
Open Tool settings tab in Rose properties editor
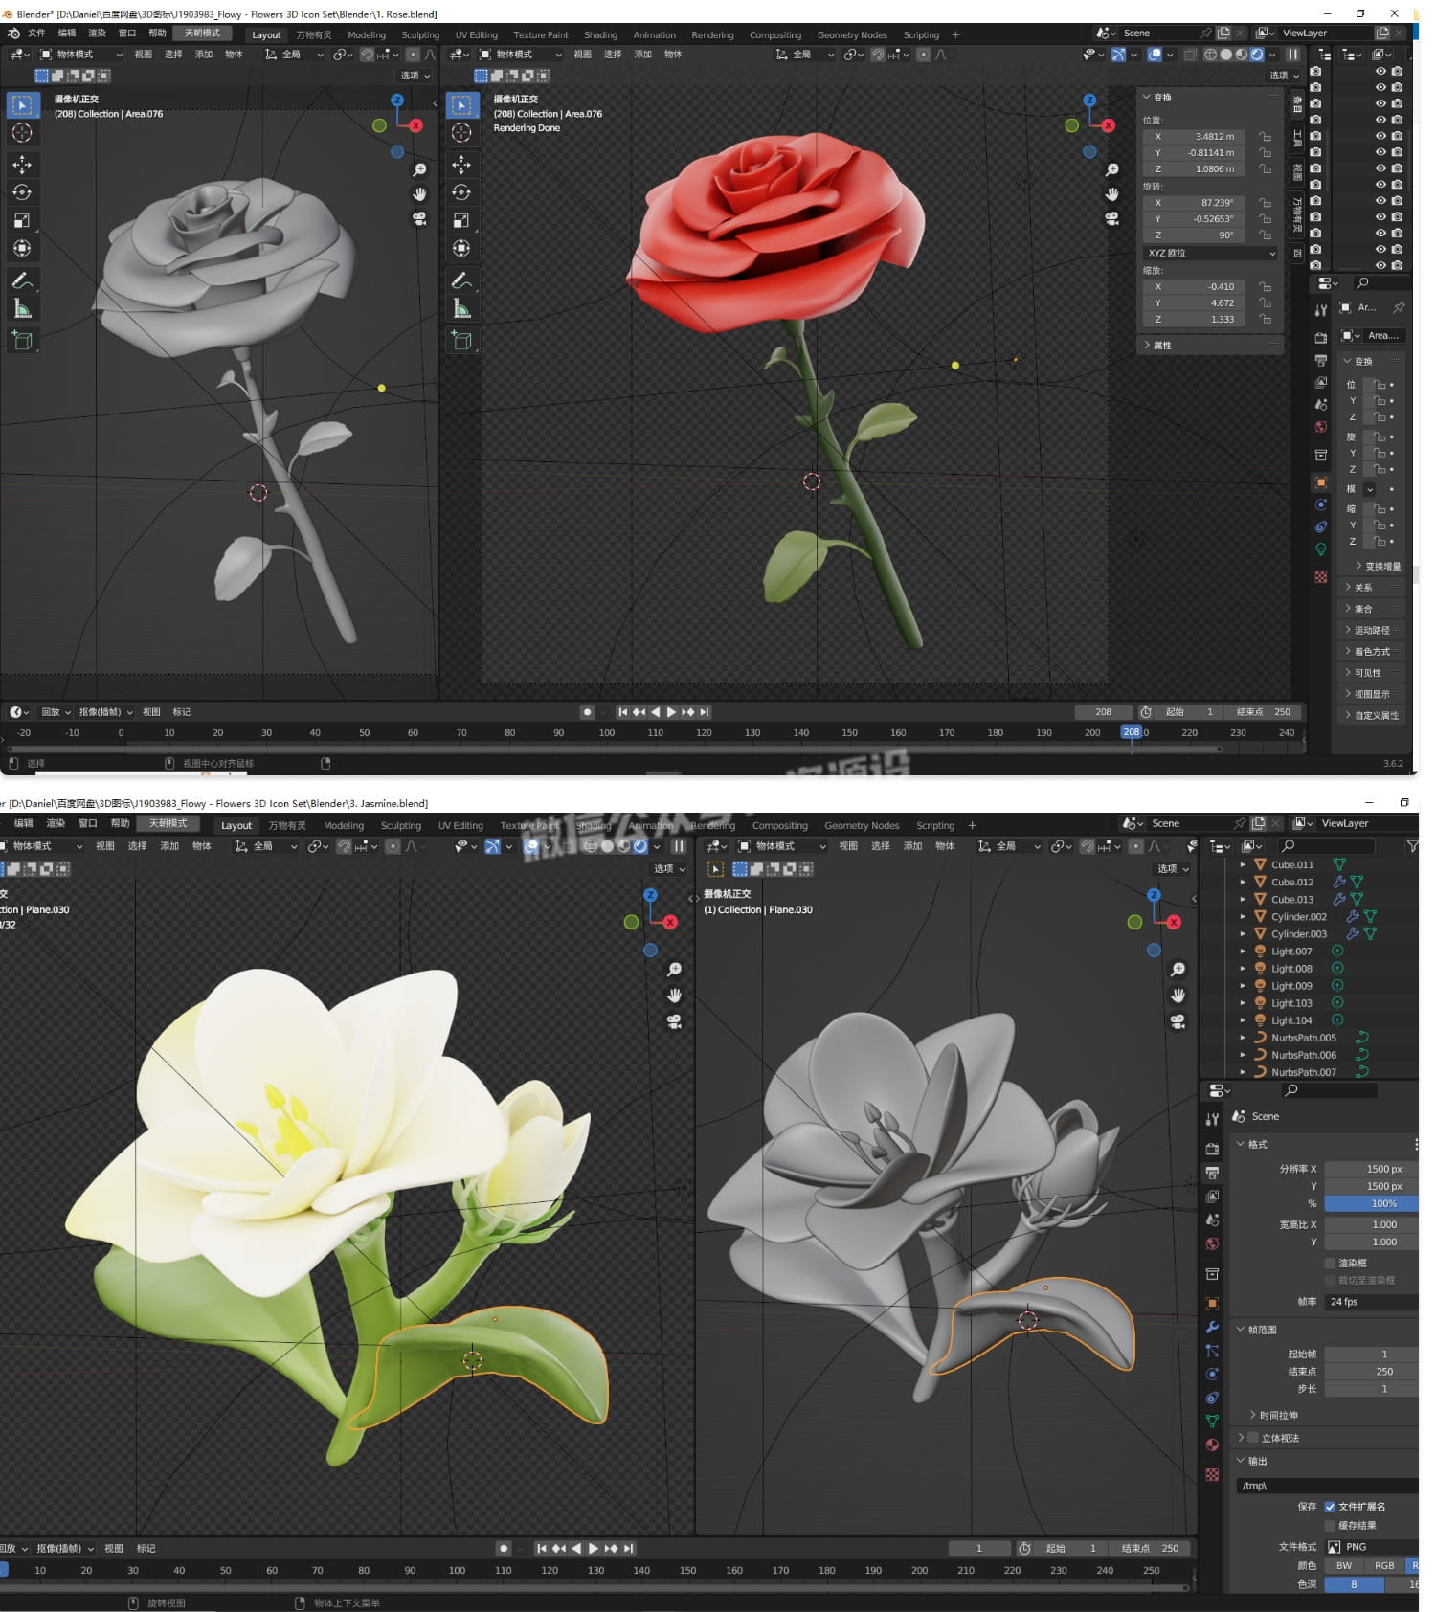point(1321,309)
